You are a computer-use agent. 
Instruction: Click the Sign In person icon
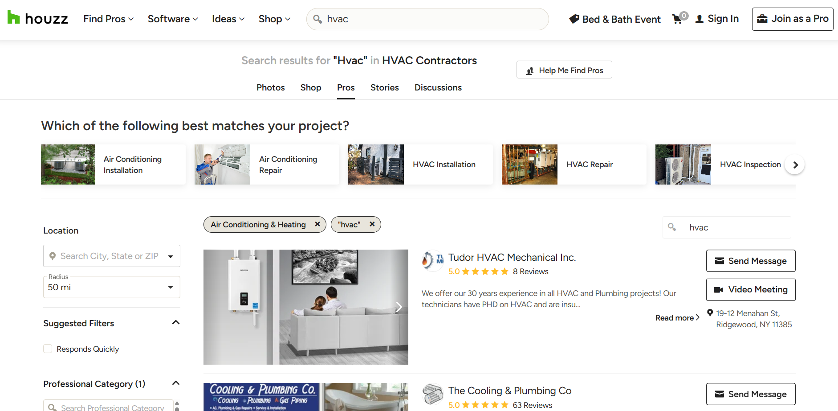point(699,19)
